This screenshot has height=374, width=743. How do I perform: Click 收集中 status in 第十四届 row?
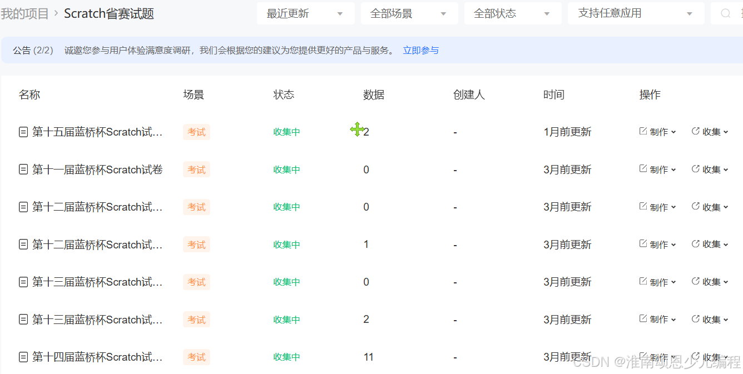point(286,357)
